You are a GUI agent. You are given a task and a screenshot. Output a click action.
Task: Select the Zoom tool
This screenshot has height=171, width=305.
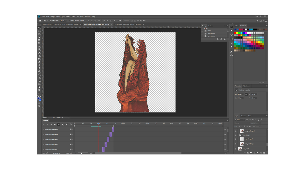point(39,90)
